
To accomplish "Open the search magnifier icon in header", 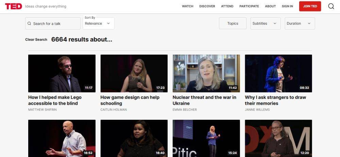I will click(331, 6).
